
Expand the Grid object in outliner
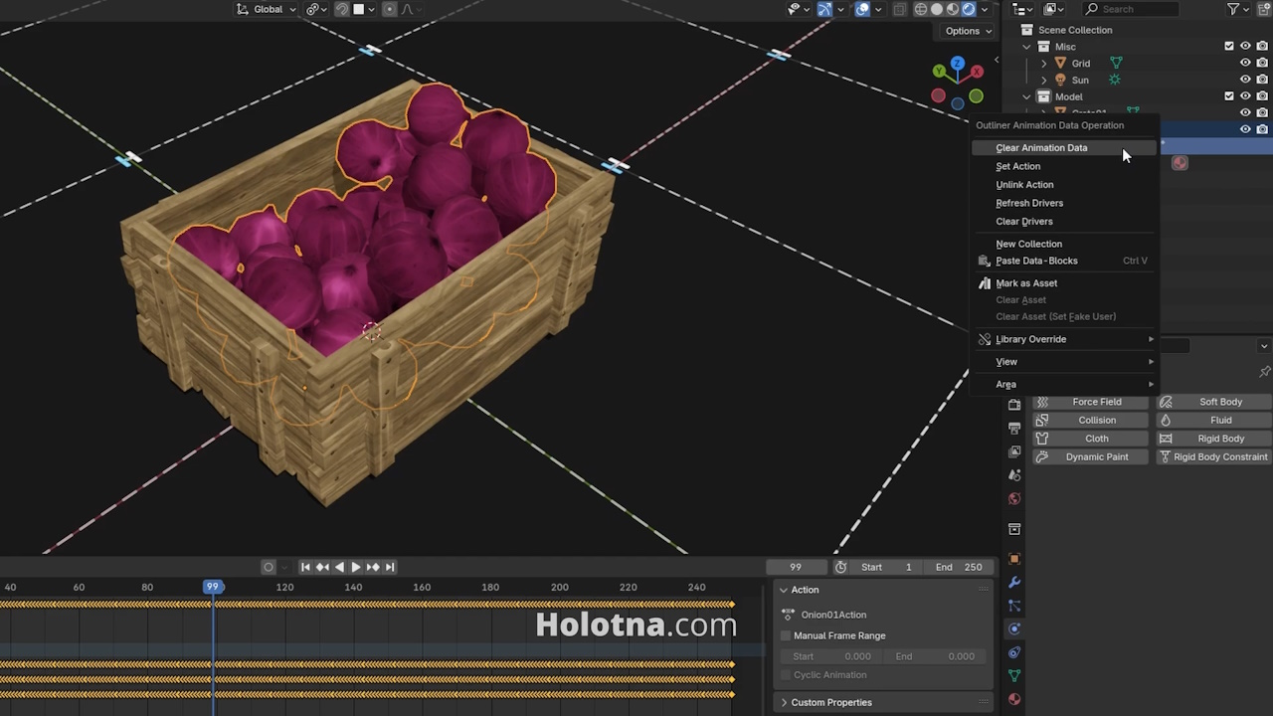coord(1044,63)
